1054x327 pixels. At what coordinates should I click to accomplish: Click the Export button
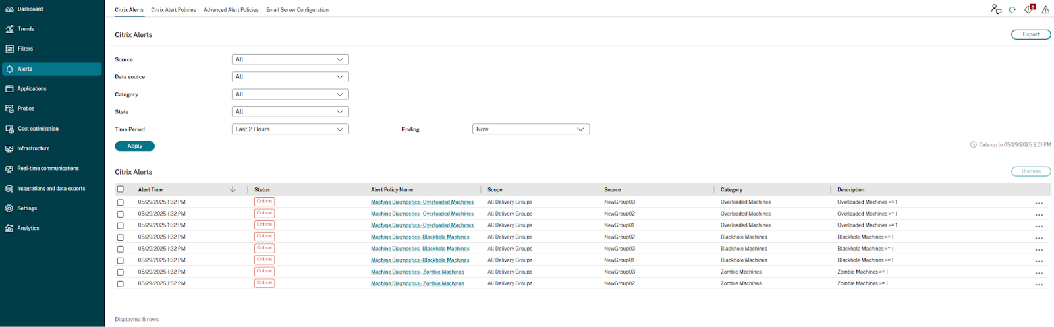1030,34
